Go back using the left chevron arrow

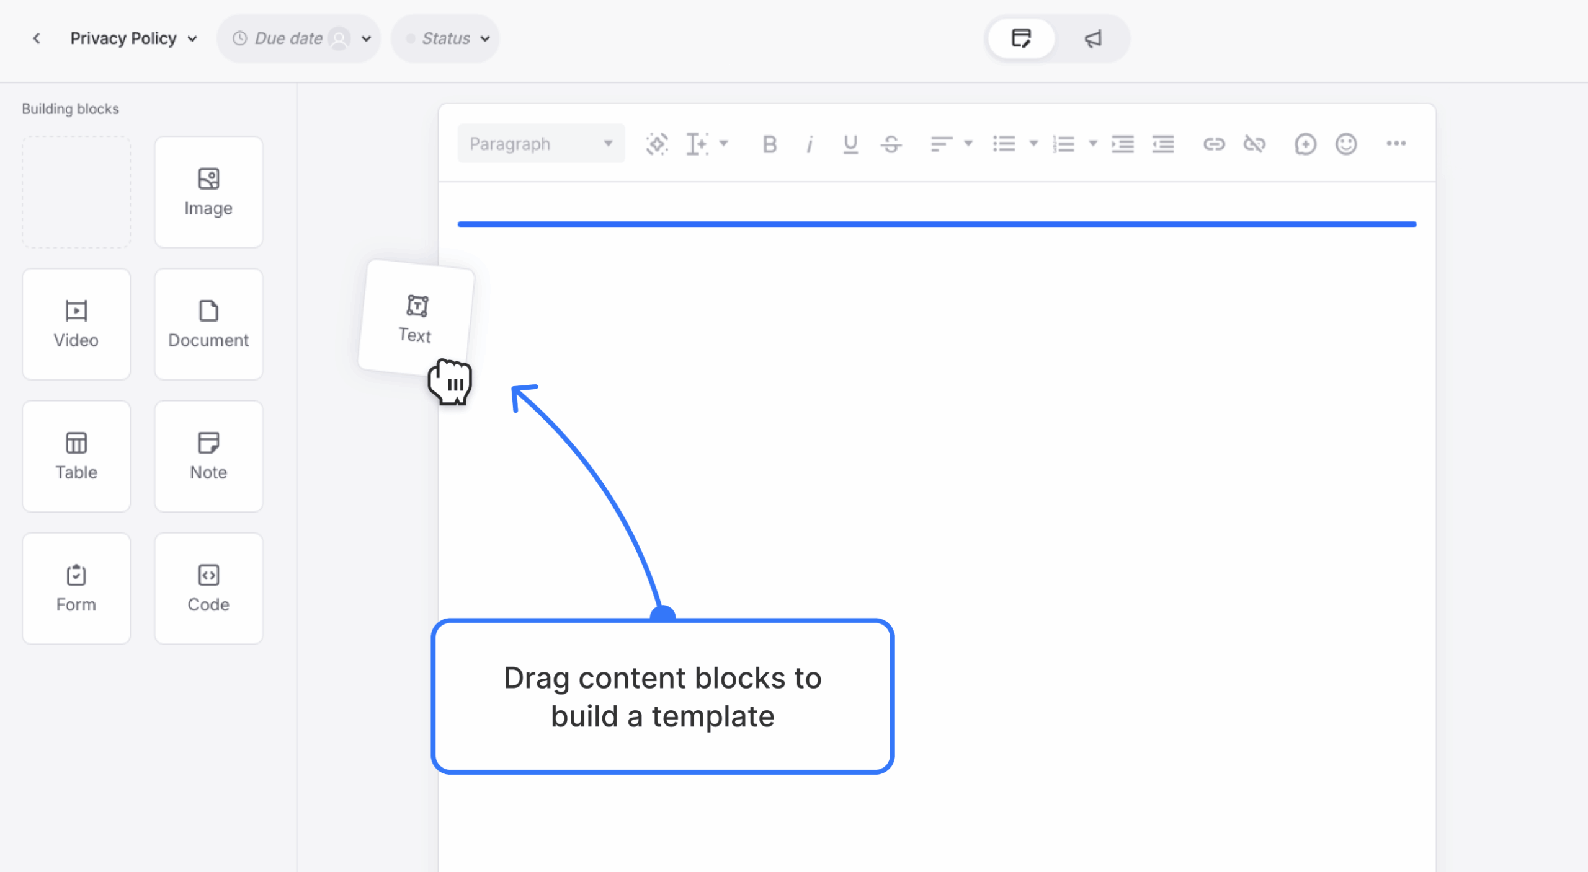pyautogui.click(x=37, y=38)
